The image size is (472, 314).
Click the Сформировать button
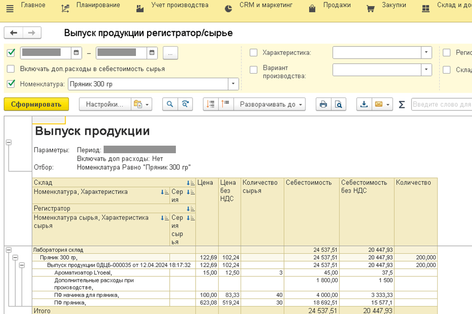[x=36, y=104]
